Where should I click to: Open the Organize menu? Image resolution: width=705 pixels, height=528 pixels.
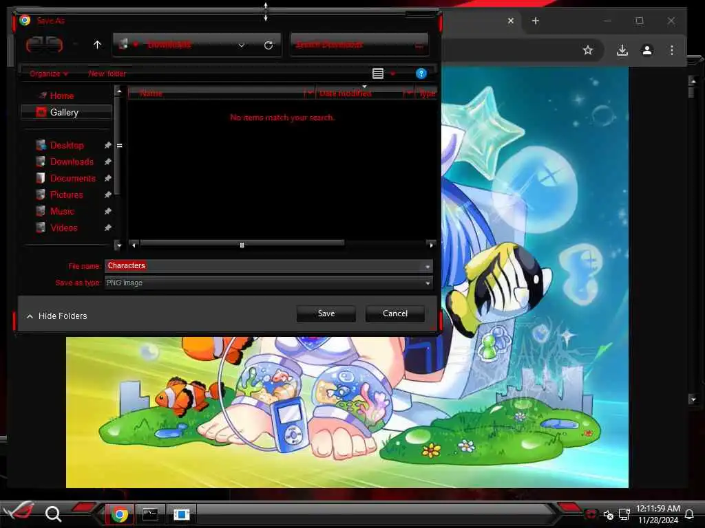49,74
